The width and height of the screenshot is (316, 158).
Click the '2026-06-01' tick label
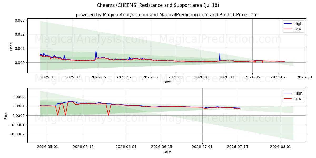(x=126, y=147)
